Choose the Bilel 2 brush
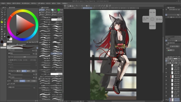Image resolution: width=181 pixels, height=102 pixels. [45, 29]
